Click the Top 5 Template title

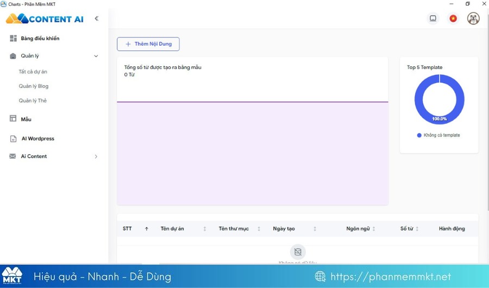tap(424, 67)
